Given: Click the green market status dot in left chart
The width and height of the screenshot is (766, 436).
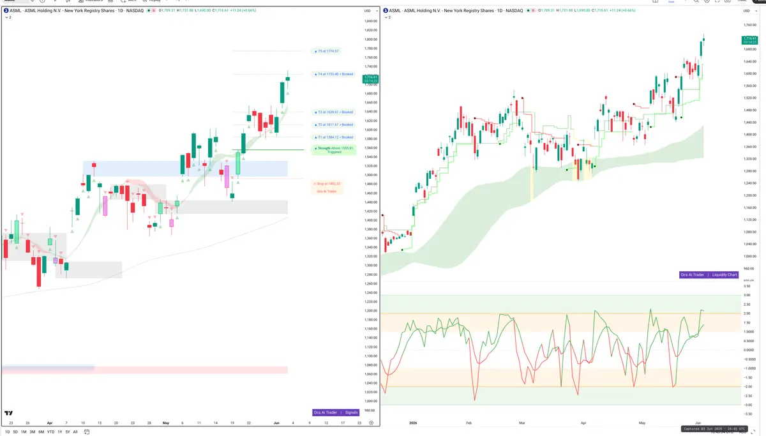Looking at the screenshot, I should tap(149, 11).
